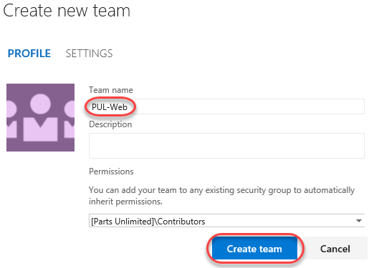Click the Description label
The height and width of the screenshot is (268, 379).
110,124
